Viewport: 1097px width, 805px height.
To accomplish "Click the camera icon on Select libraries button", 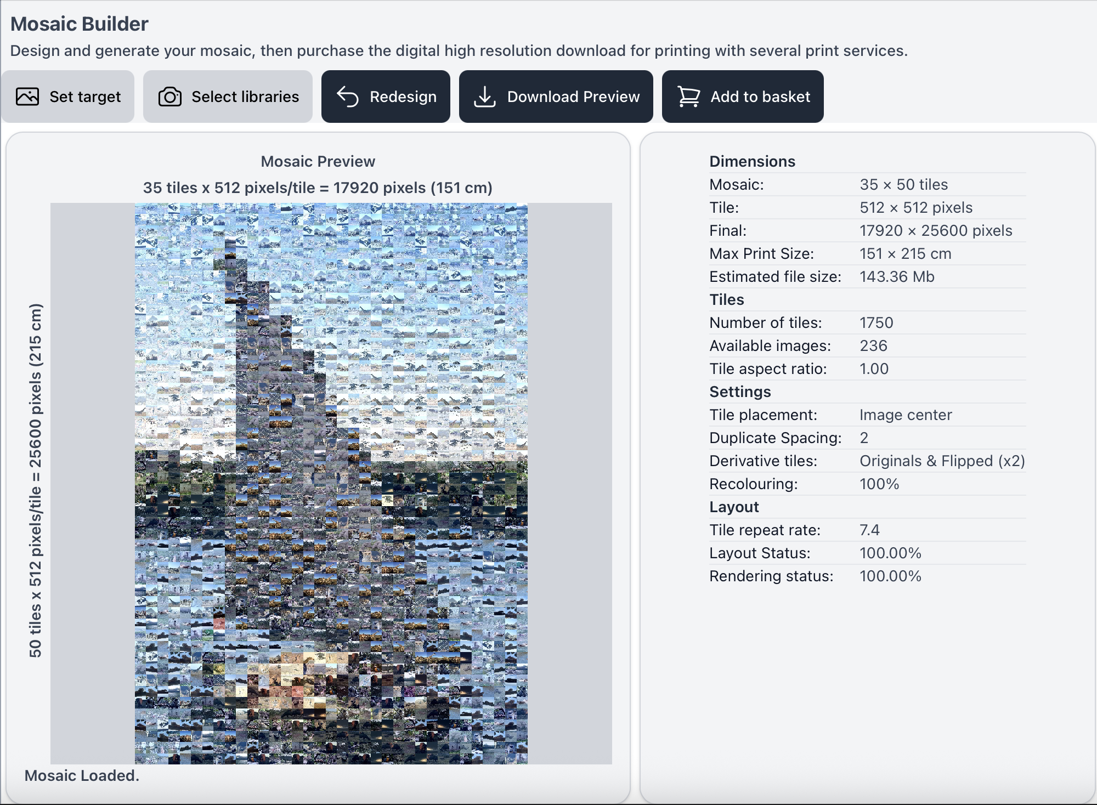I will coord(169,96).
